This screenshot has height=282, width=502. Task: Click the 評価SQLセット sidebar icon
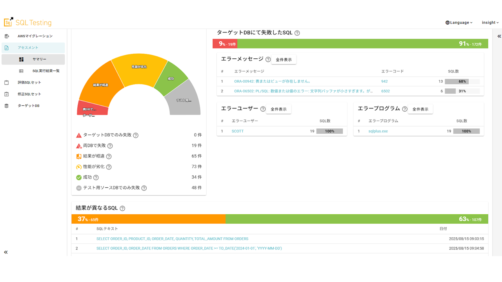(x=6, y=83)
